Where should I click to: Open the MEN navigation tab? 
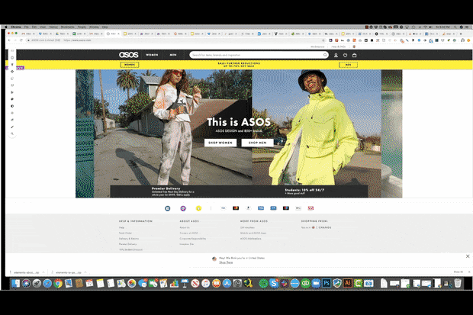[x=173, y=55]
